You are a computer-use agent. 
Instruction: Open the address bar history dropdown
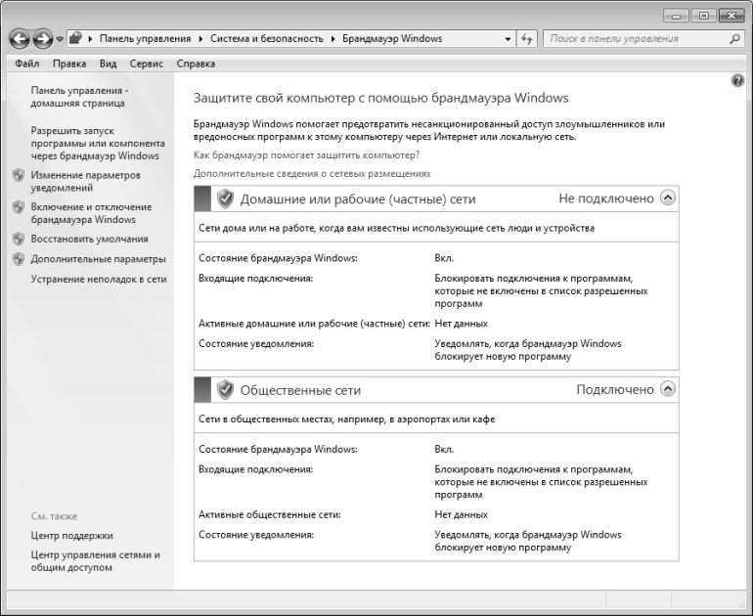click(x=509, y=39)
